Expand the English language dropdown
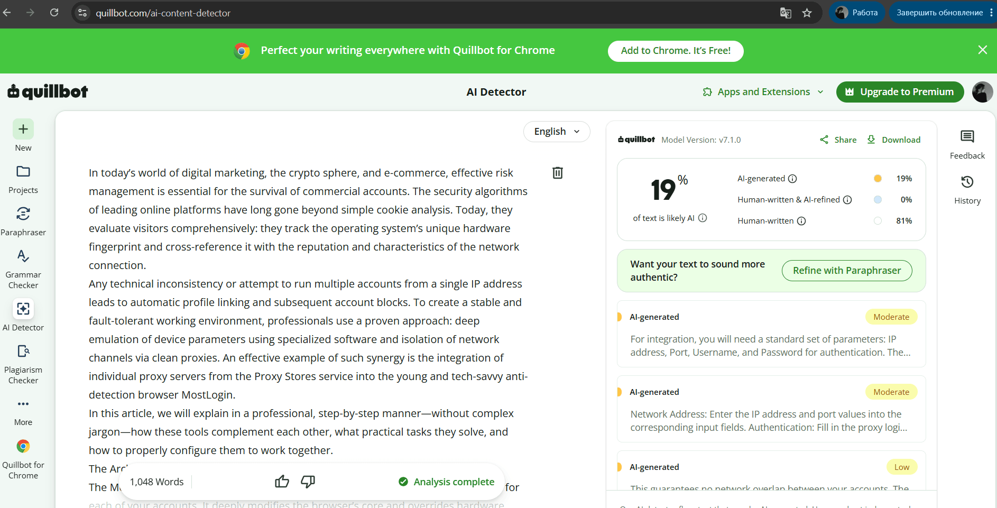This screenshot has height=508, width=997. [x=557, y=132]
